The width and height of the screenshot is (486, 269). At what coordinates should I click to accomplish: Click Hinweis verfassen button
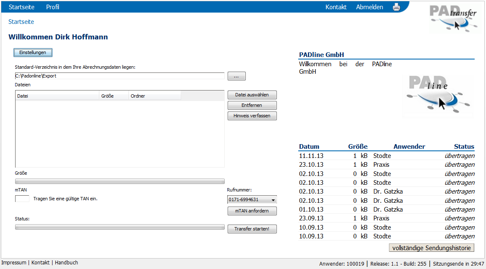[252, 116]
